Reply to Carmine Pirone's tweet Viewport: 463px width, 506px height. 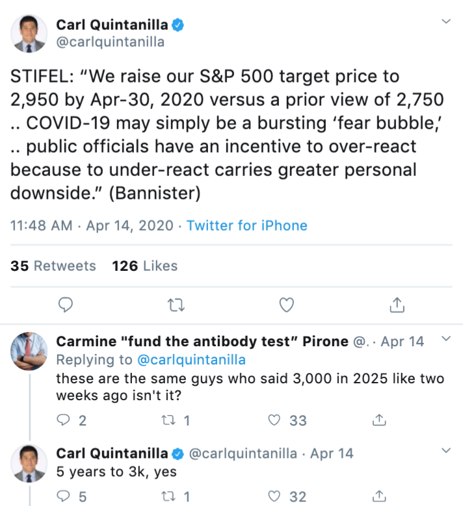(64, 420)
